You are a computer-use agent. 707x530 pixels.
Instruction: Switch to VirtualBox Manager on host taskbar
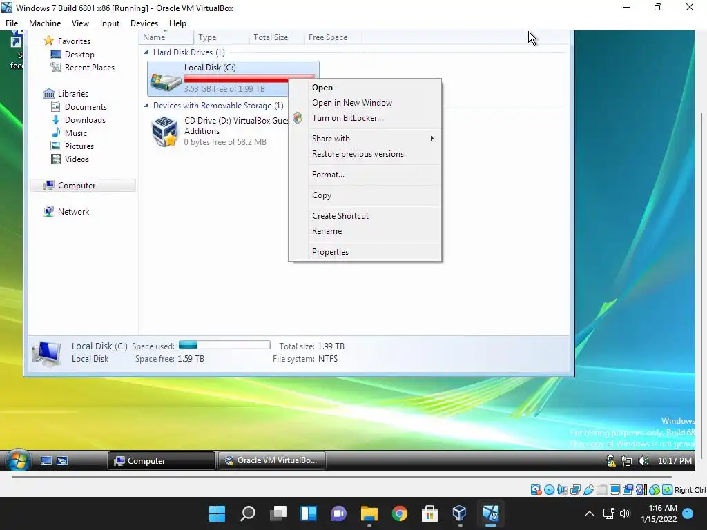459,513
